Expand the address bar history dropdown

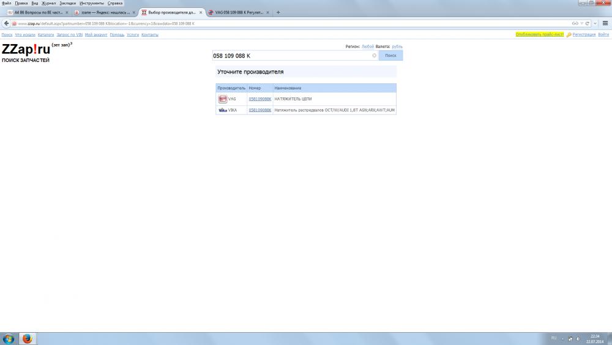pyautogui.click(x=595, y=23)
